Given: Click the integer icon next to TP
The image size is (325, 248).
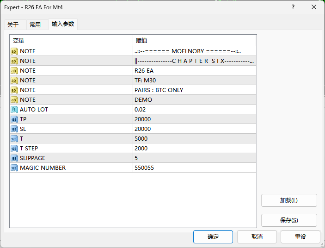Looking at the screenshot, I should pos(14,119).
